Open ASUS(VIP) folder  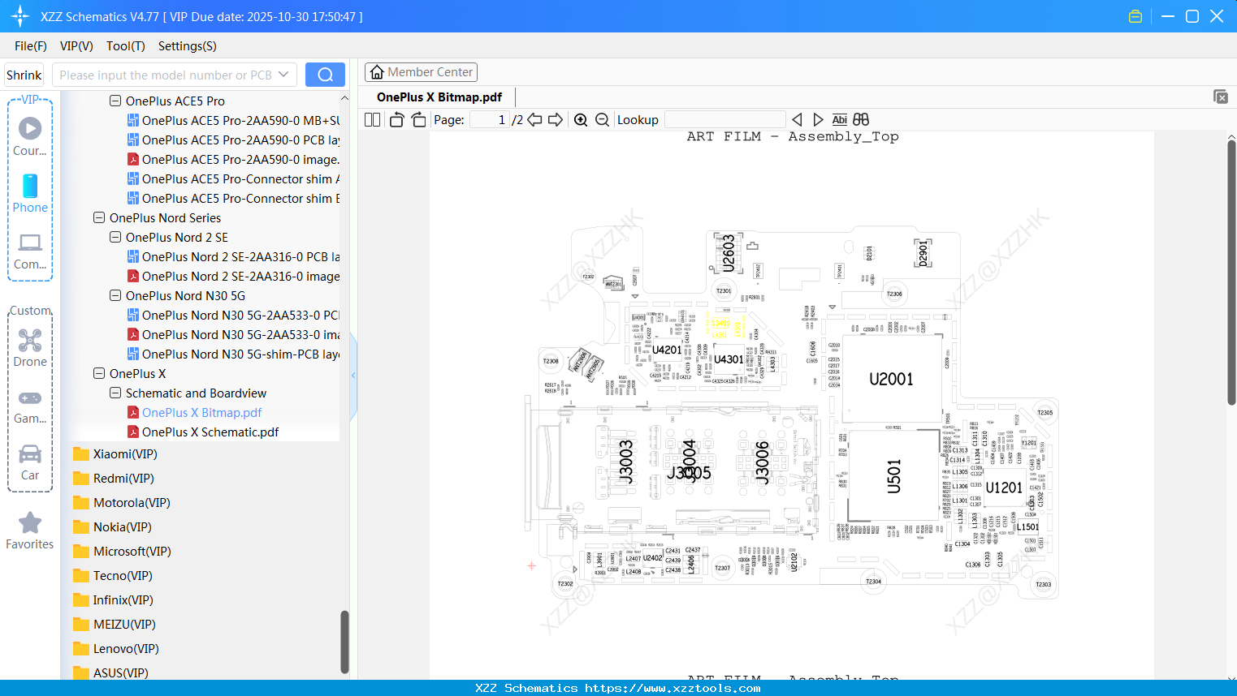click(x=110, y=672)
